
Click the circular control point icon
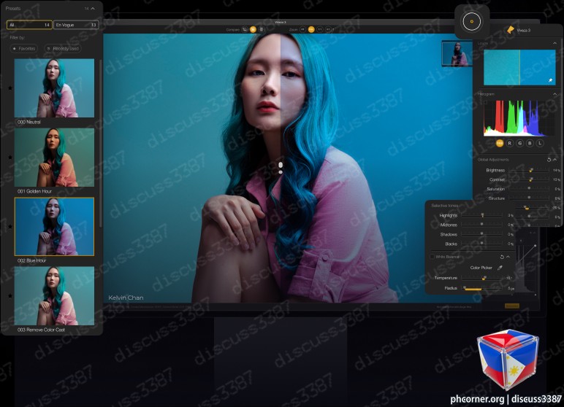point(471,22)
